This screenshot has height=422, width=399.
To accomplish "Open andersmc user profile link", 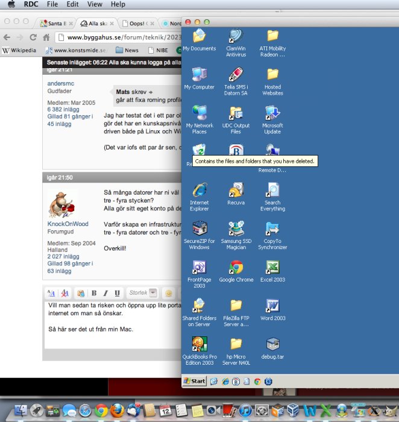I will 60,83.
